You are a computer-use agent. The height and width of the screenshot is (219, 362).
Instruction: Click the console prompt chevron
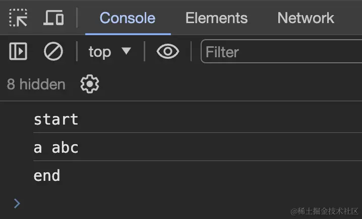point(17,203)
